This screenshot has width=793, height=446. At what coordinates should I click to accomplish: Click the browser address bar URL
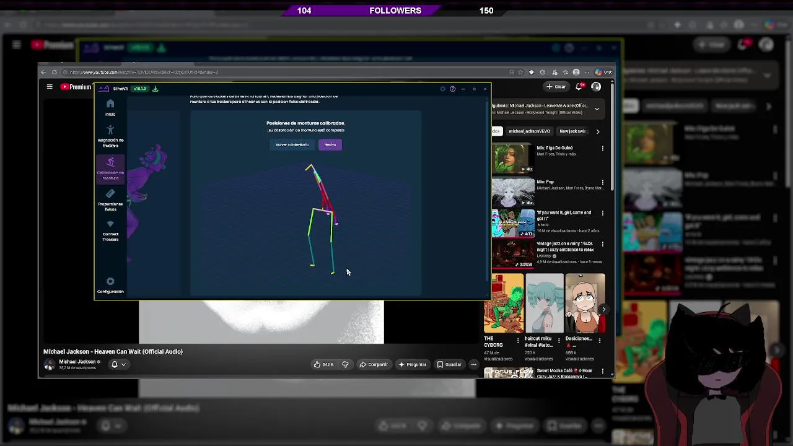click(x=144, y=72)
